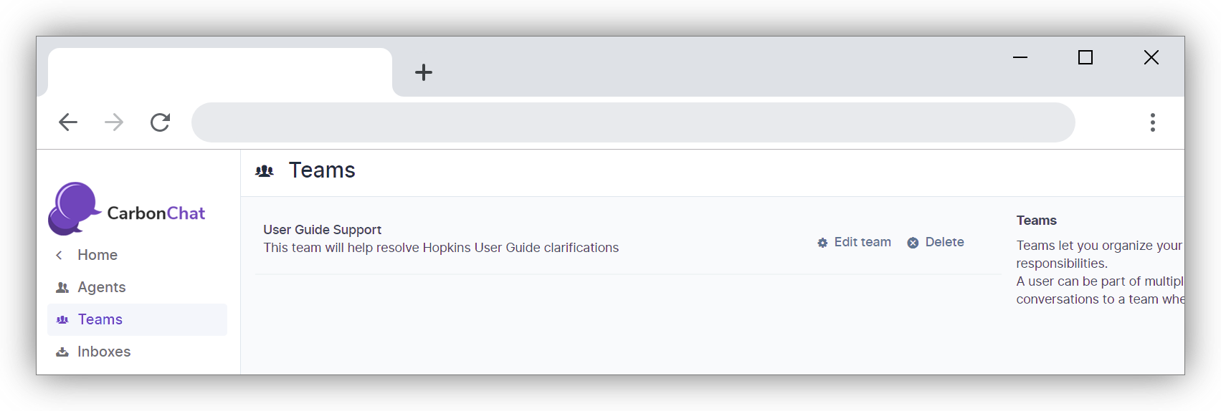This screenshot has width=1221, height=411.
Task: Click the Inboxes tray icon
Action: point(62,352)
